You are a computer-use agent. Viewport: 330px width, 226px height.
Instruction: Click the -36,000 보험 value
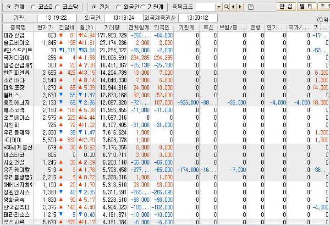point(236,103)
